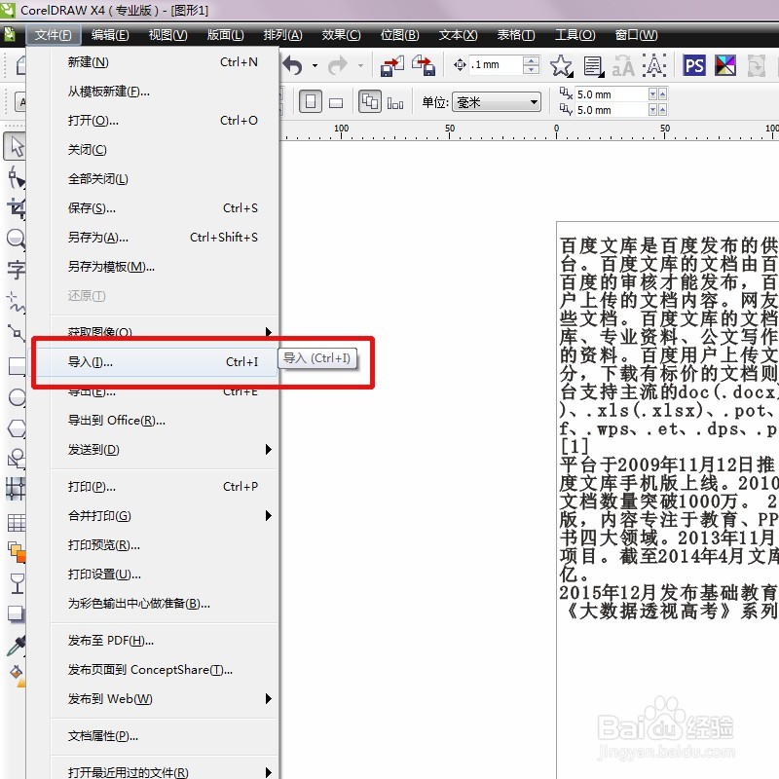Click the PS launcher icon
This screenshot has height=779, width=779.
(x=694, y=65)
